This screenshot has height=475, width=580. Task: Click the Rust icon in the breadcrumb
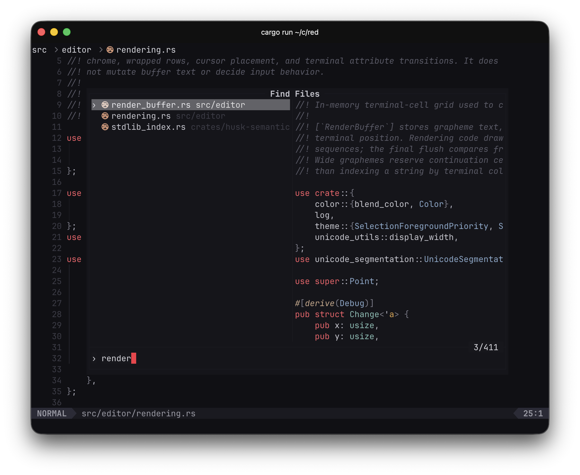[x=110, y=50]
